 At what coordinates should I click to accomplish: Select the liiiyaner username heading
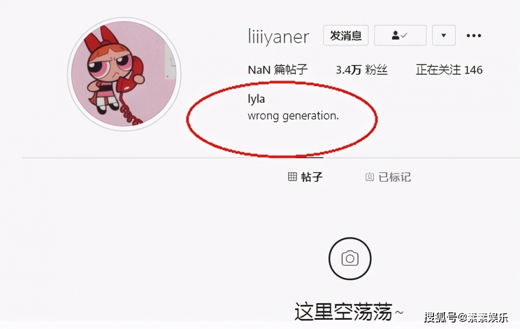(x=278, y=36)
